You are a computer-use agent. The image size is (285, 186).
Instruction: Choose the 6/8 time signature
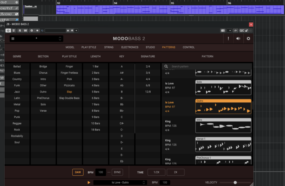tap(148, 85)
